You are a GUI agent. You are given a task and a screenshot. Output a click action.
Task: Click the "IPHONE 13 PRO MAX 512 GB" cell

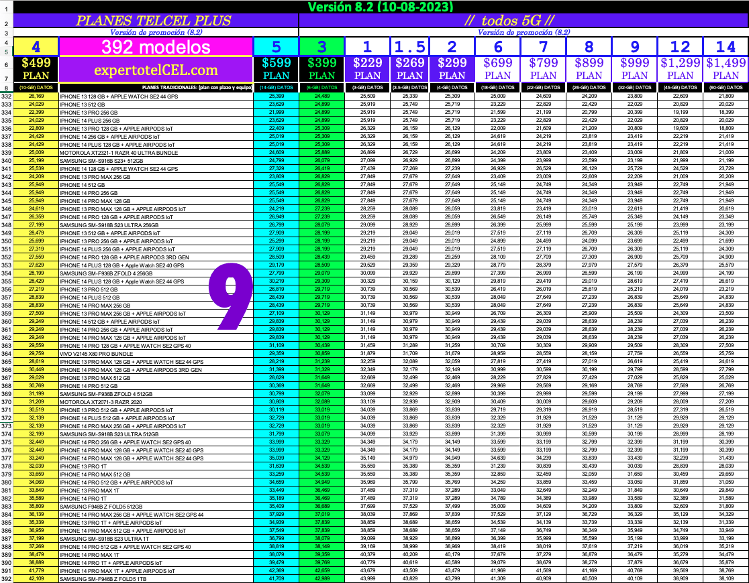tap(156, 378)
